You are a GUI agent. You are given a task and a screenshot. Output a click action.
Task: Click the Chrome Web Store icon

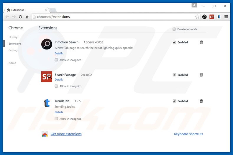click(45, 134)
